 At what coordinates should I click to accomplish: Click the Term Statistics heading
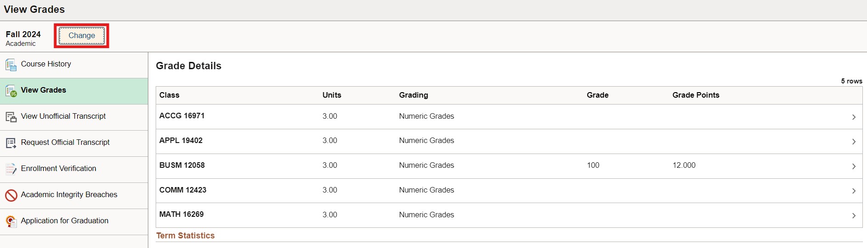(x=186, y=236)
